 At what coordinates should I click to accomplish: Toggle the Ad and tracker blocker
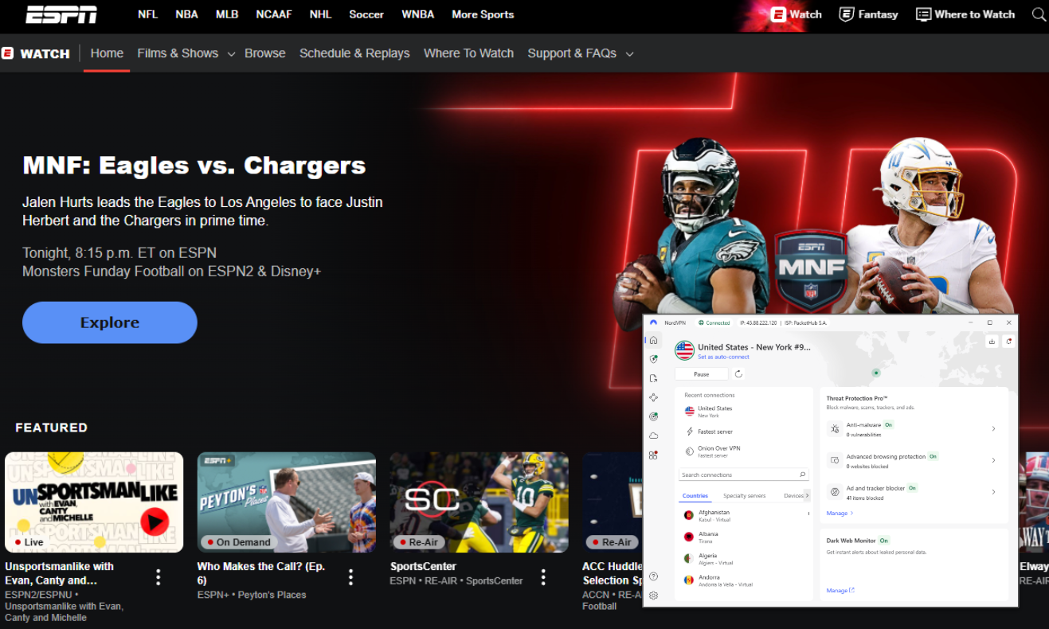tap(912, 488)
